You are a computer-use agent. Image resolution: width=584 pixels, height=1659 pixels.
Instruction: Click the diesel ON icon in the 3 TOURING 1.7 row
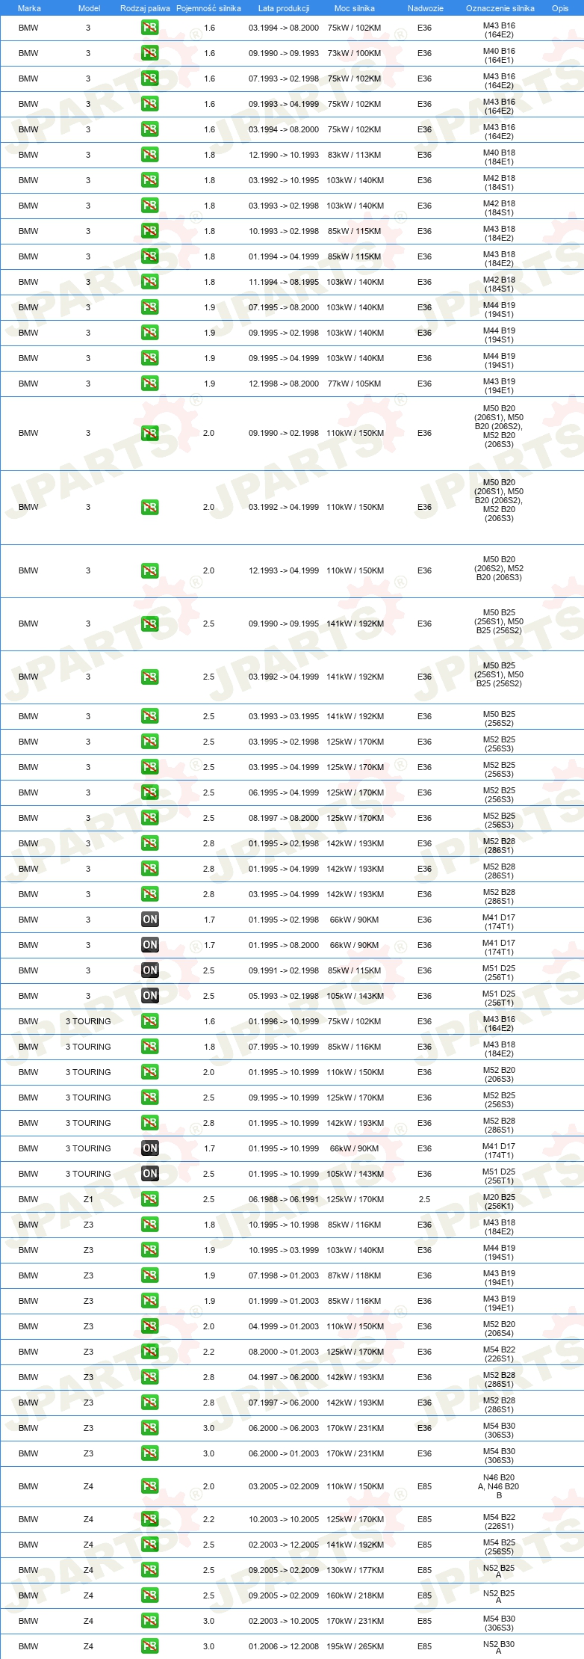coord(149,1148)
